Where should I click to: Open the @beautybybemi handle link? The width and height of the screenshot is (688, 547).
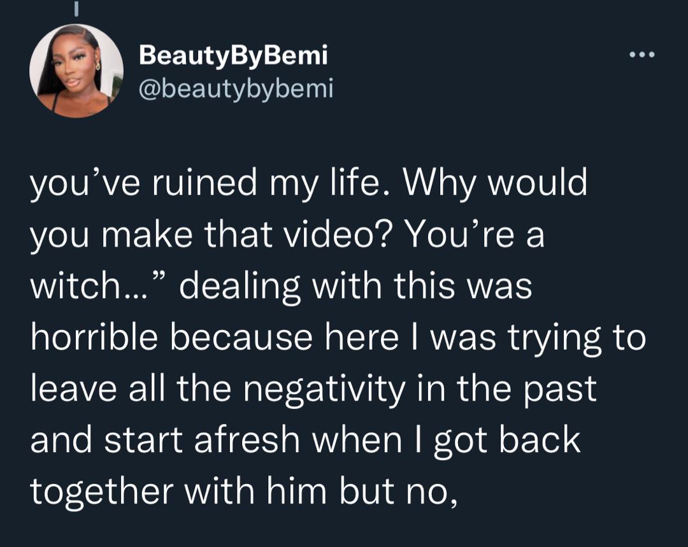(236, 89)
